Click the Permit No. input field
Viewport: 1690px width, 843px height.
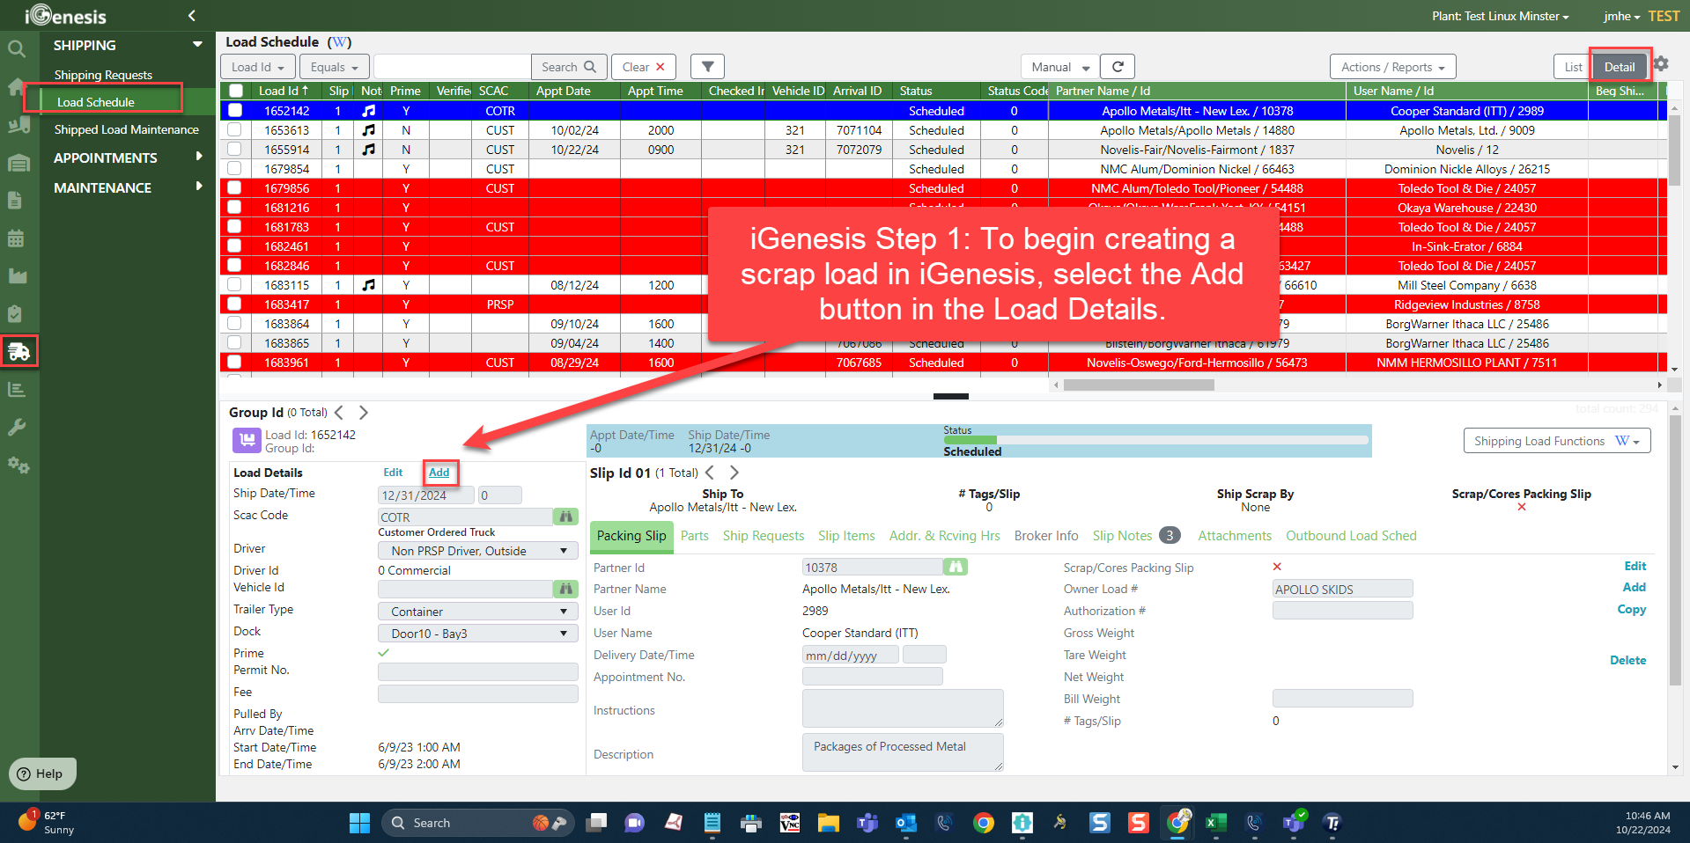coord(477,671)
